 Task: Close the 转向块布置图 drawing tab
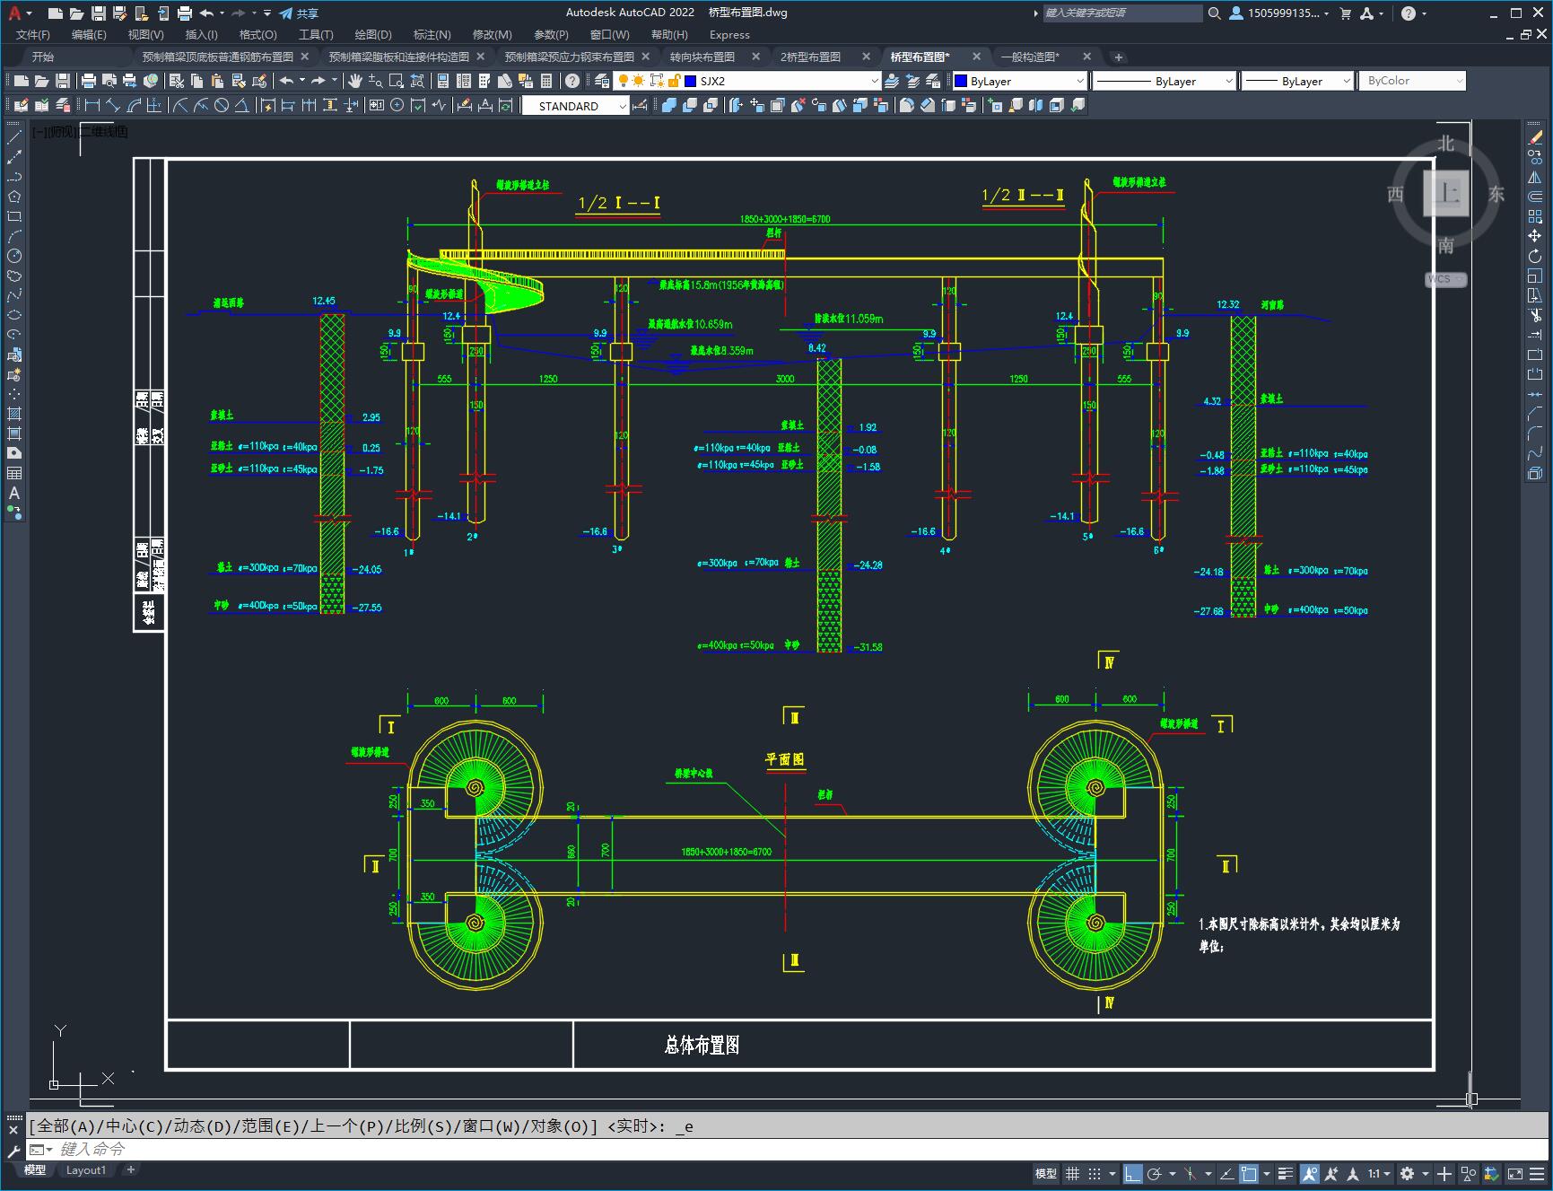click(755, 57)
